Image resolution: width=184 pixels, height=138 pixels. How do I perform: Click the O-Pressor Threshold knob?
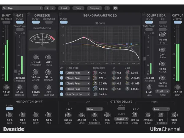(x=36, y=57)
